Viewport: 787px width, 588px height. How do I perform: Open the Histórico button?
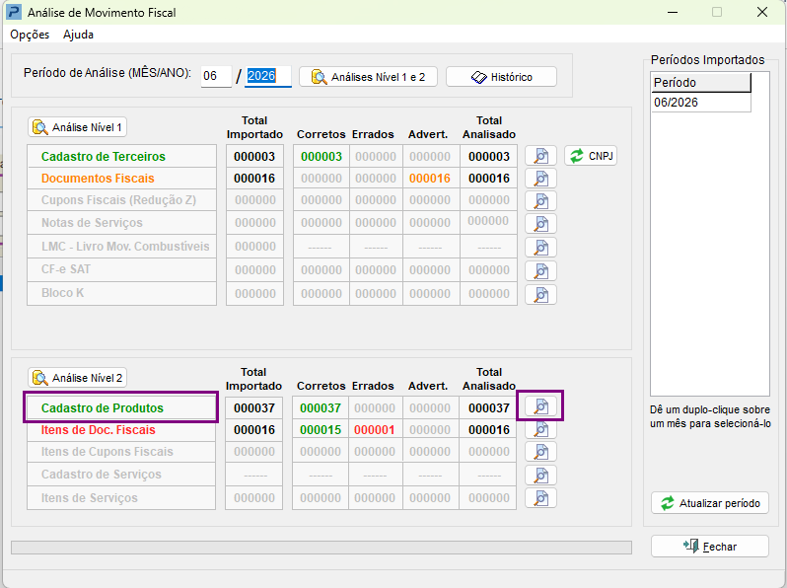pyautogui.click(x=501, y=77)
